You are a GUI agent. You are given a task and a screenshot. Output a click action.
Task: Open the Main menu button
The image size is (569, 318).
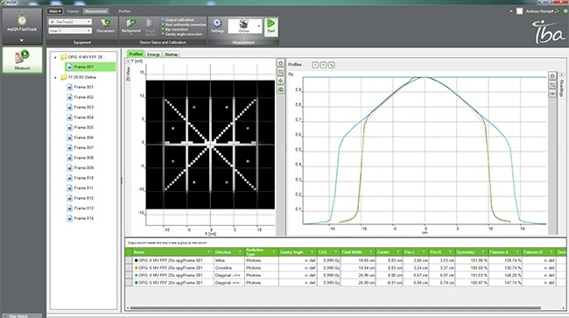pos(54,11)
